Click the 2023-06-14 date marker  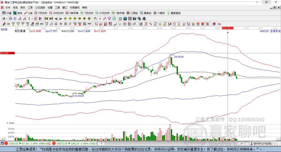click(x=227, y=28)
